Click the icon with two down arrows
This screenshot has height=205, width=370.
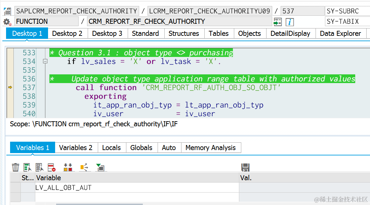[x=68, y=167]
